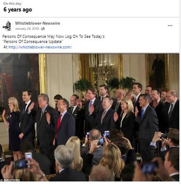Click the "6 years ago" heading

click(x=18, y=9)
